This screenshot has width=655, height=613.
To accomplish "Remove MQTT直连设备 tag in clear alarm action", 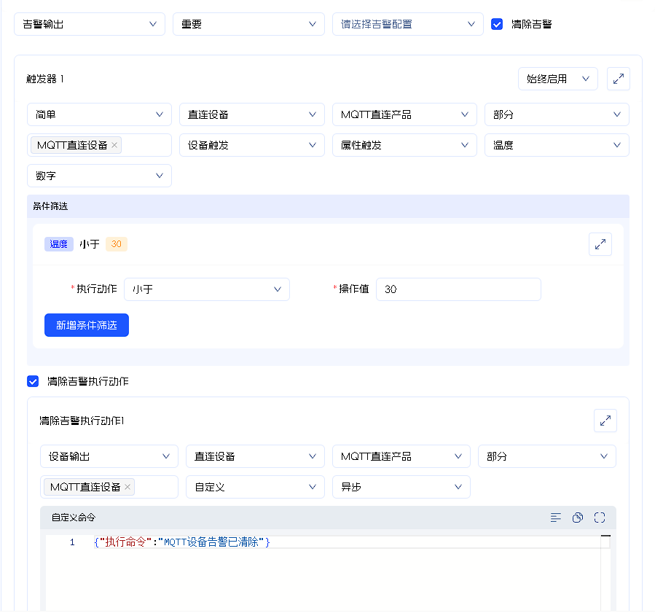I will 128,487.
